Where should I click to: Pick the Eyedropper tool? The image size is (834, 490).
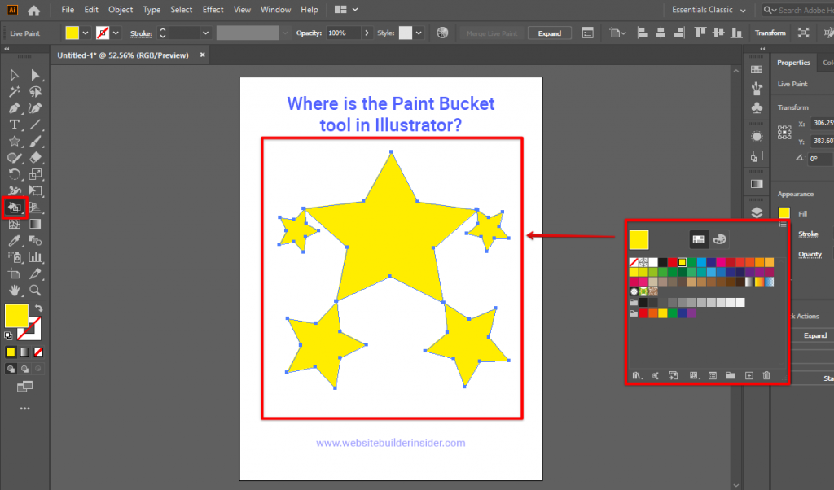pyautogui.click(x=14, y=239)
